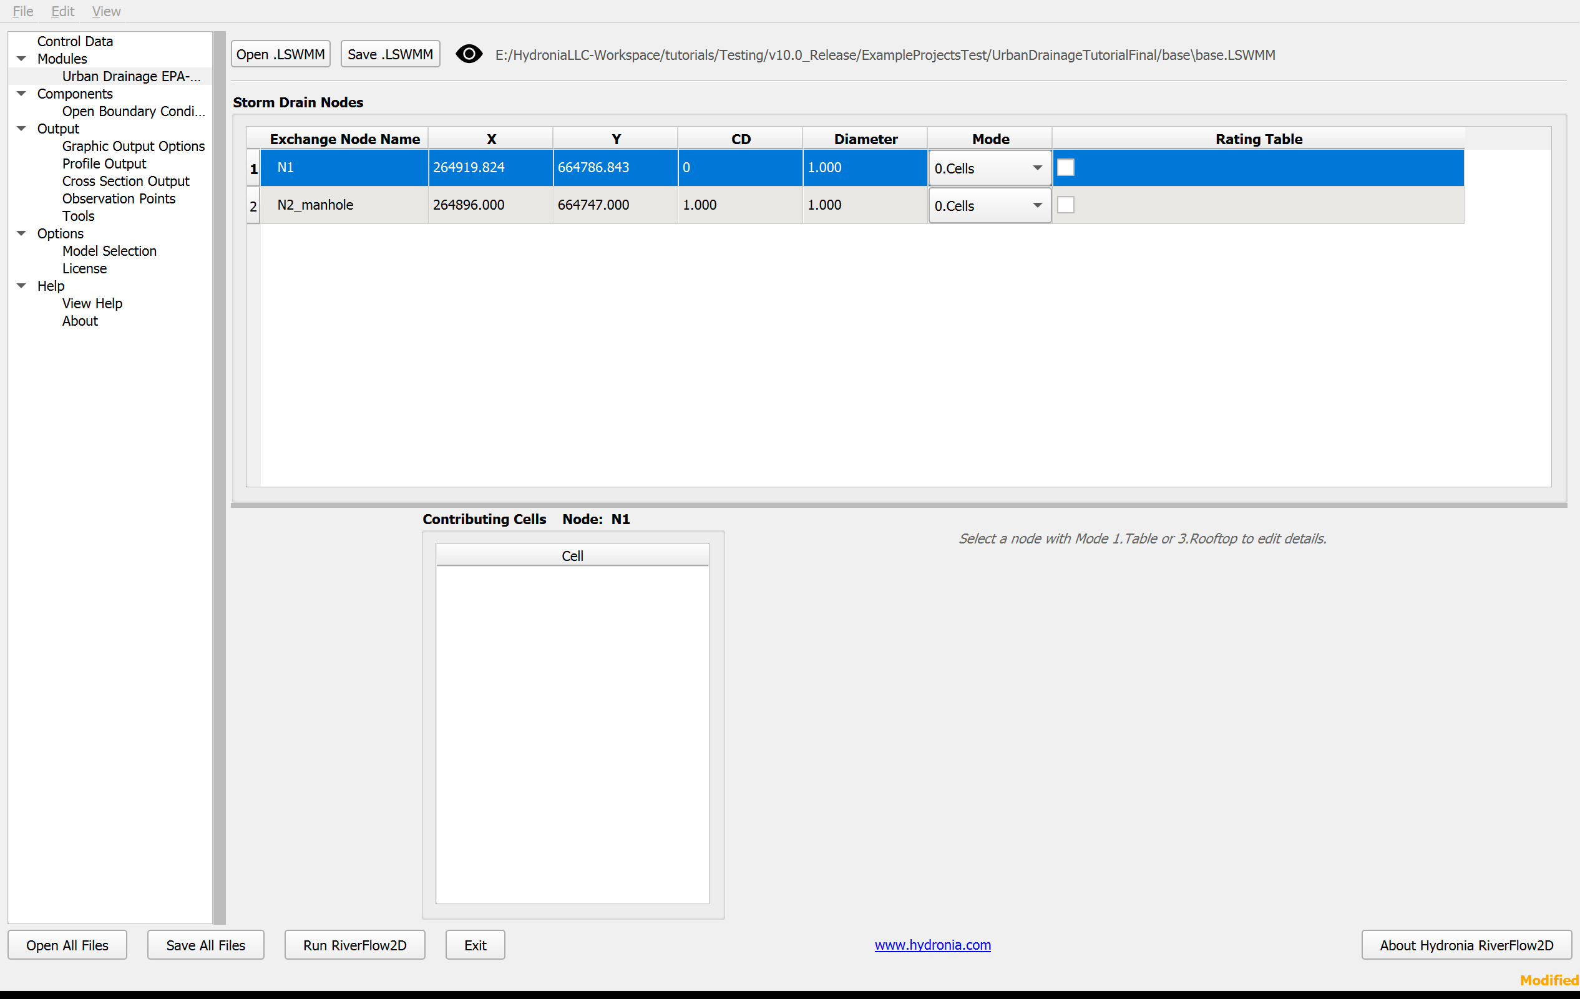Click Open .LSWMM button
This screenshot has height=999, width=1580.
280,54
